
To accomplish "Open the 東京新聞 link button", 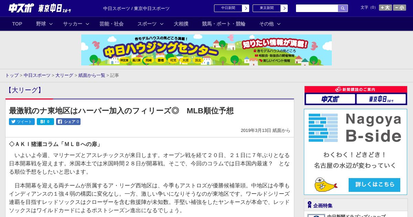I will (x=266, y=8).
